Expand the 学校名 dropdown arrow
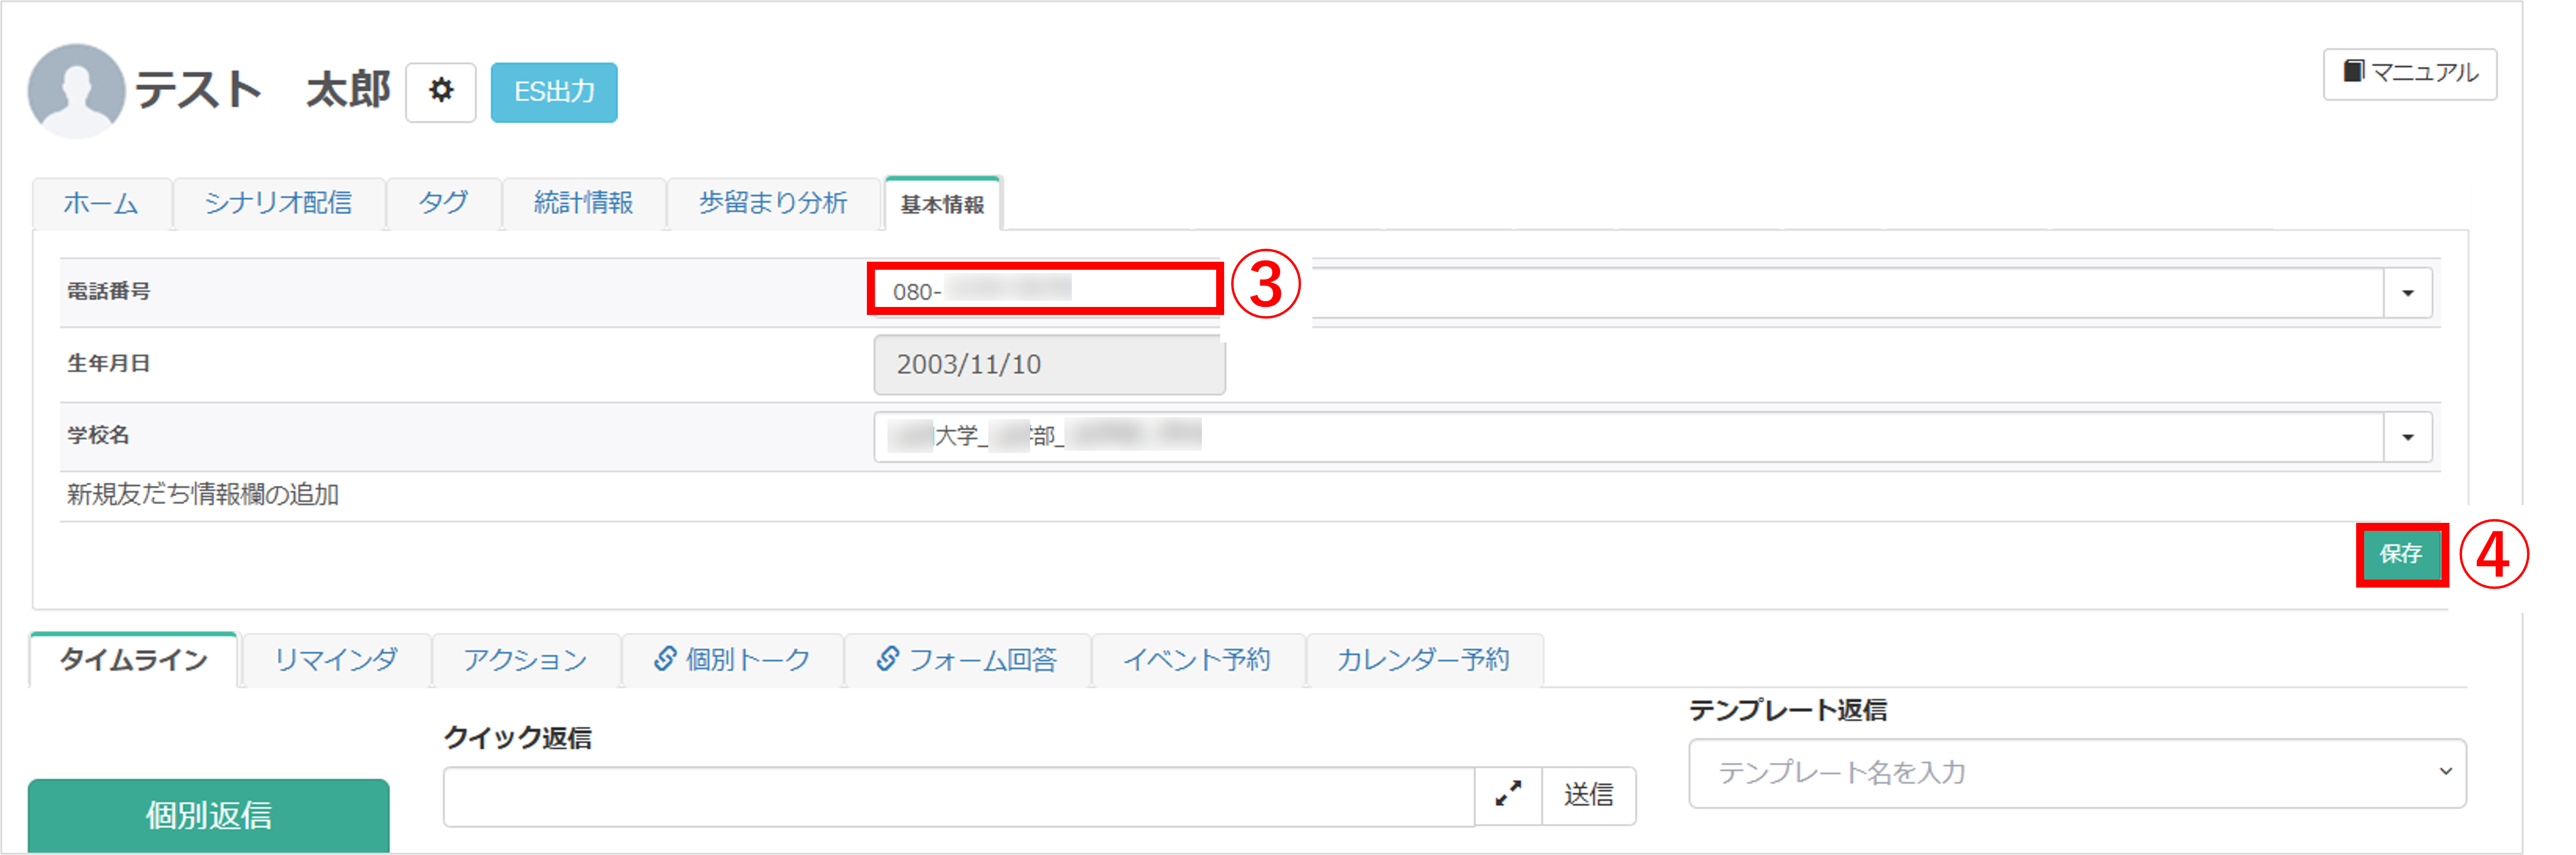This screenshot has height=855, width=2576. (x=2408, y=437)
